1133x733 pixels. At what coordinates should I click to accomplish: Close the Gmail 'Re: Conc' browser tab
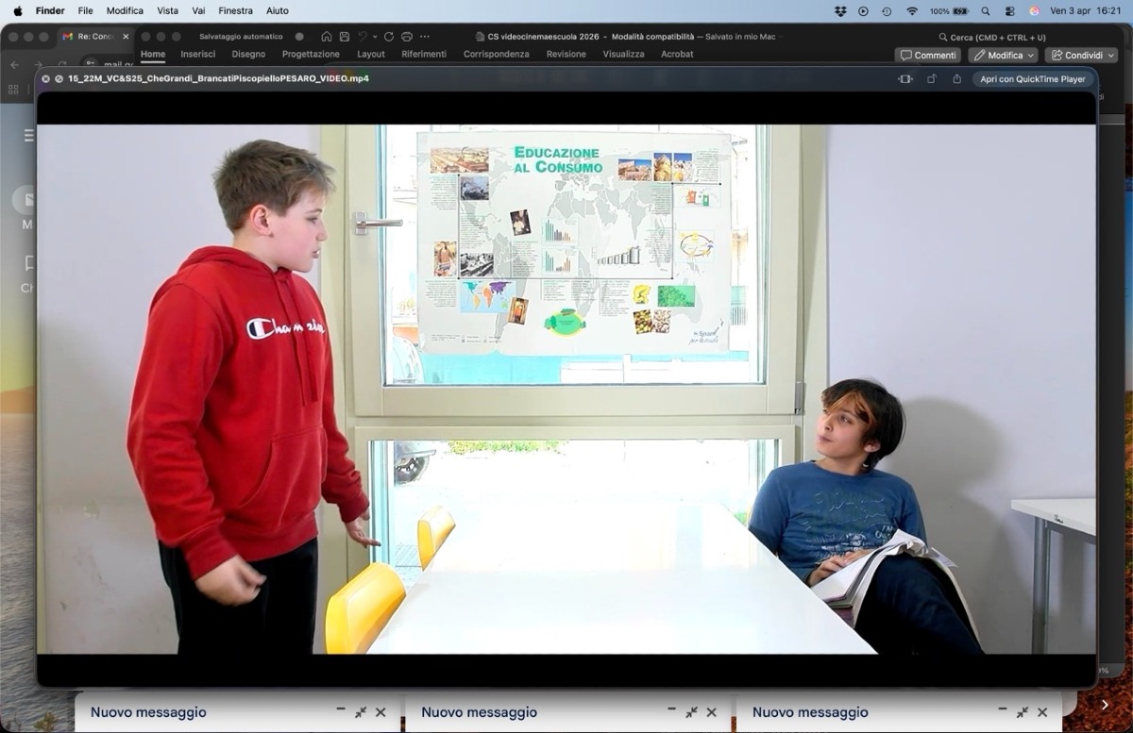click(x=126, y=37)
